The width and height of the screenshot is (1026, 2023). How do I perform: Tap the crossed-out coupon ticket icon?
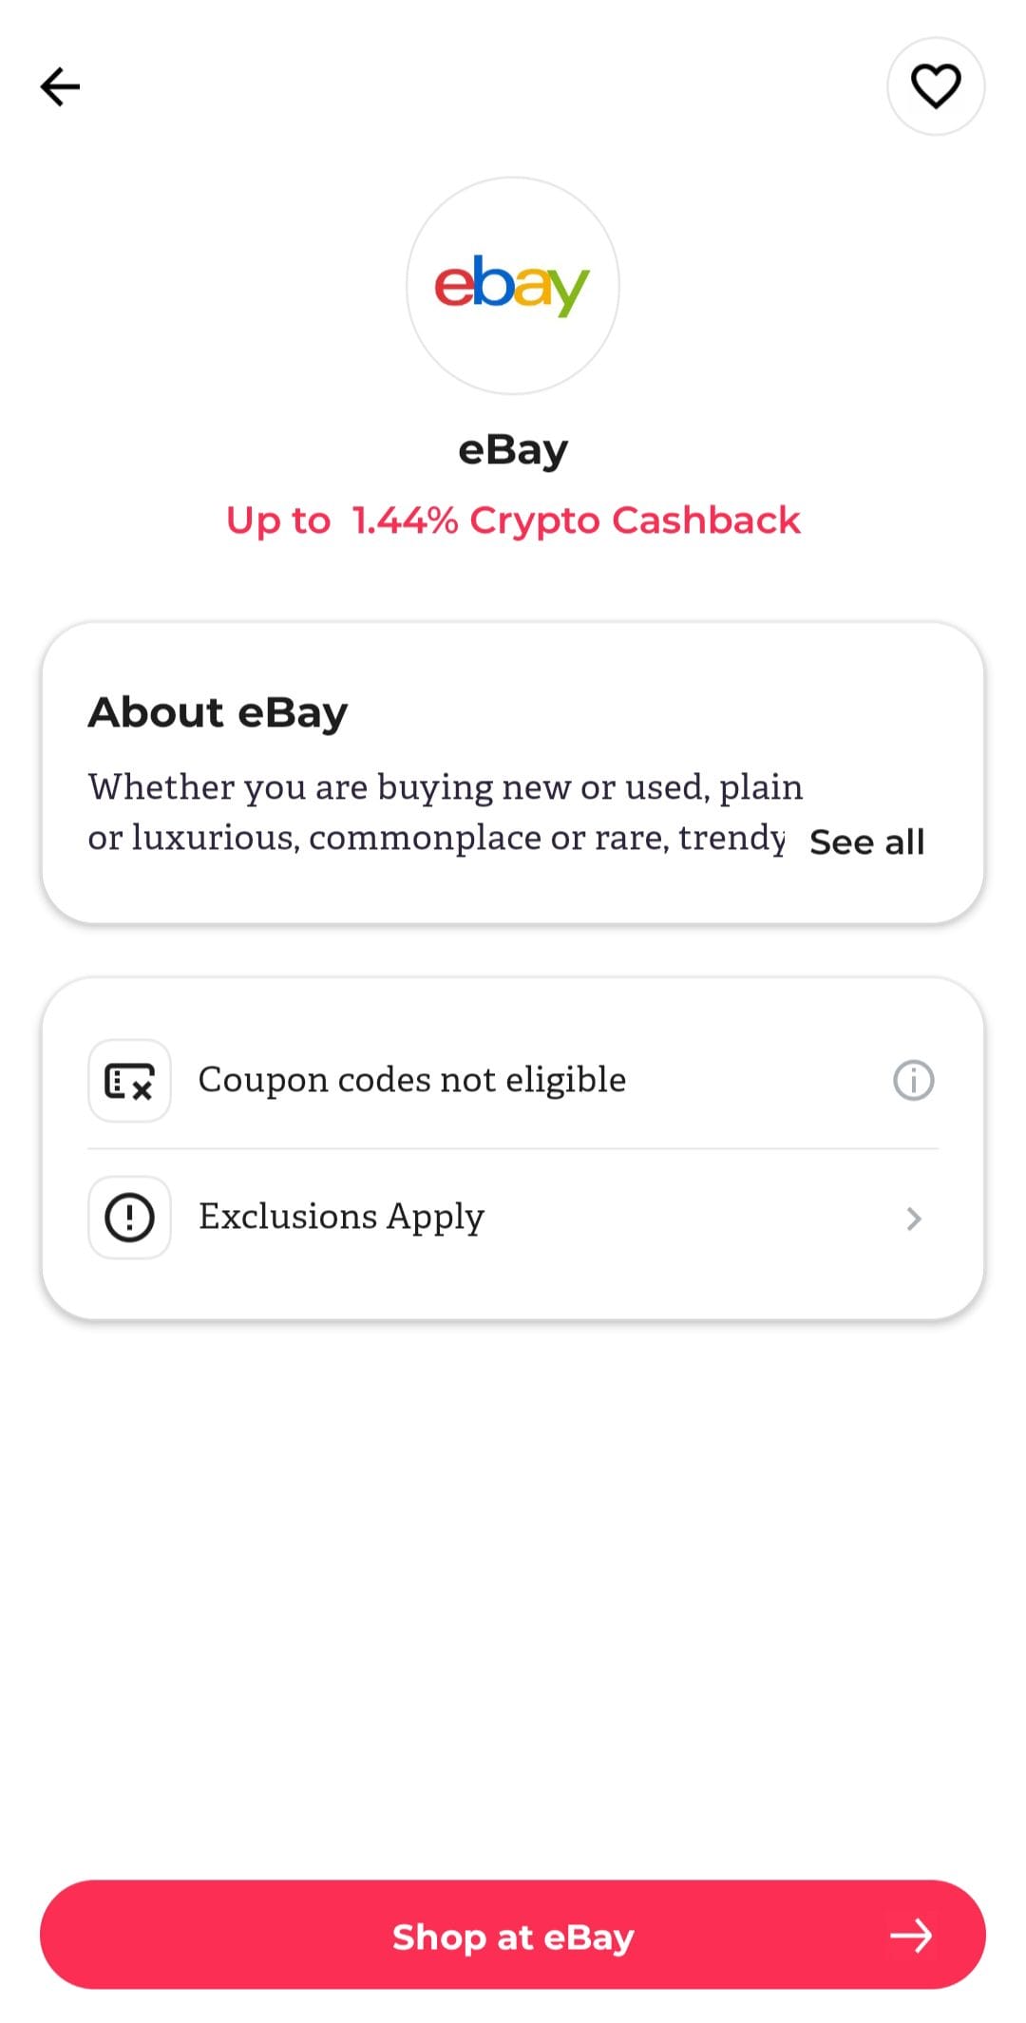(129, 1081)
